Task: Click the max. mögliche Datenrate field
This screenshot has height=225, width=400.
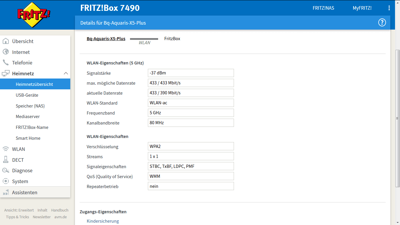Action: point(191,83)
